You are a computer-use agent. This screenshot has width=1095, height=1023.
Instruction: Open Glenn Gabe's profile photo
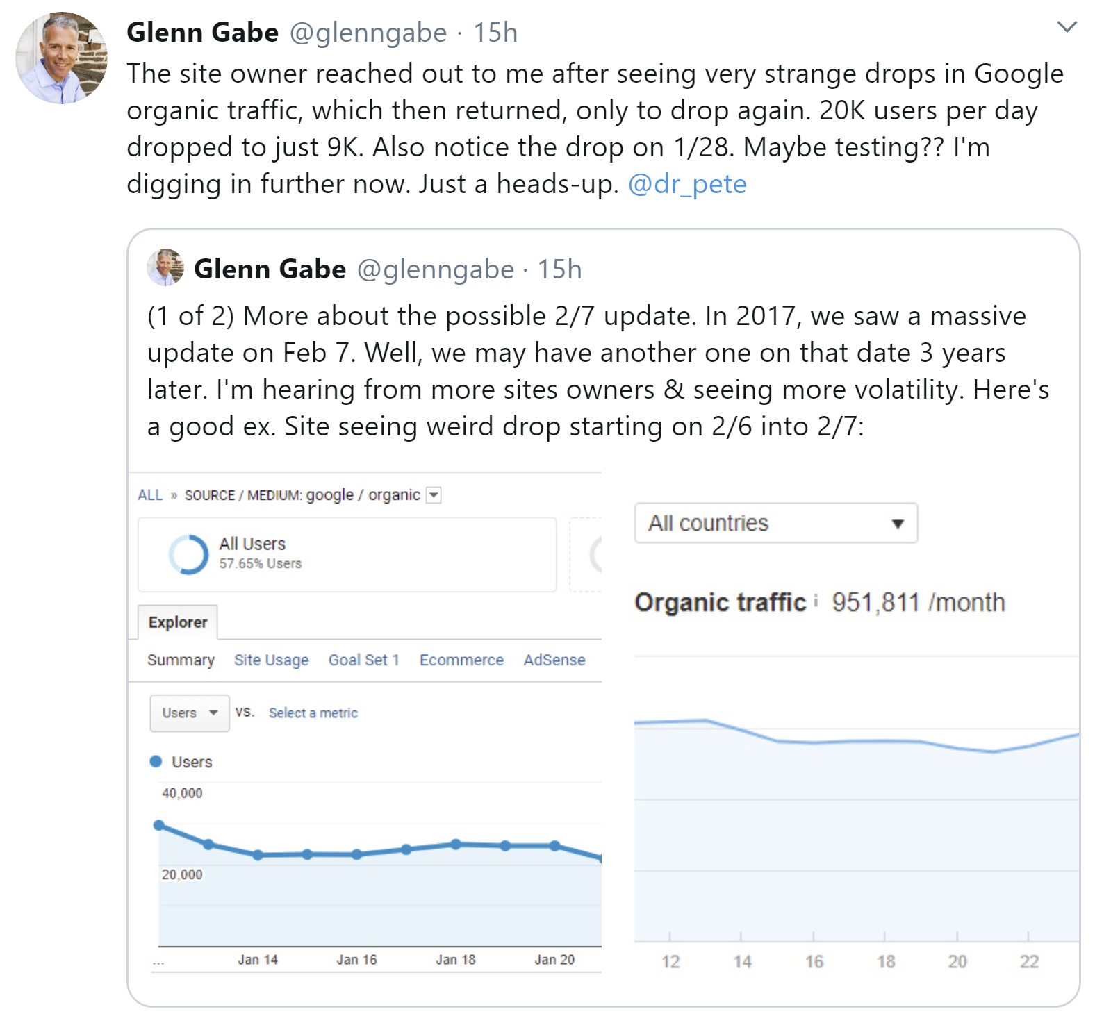[61, 58]
